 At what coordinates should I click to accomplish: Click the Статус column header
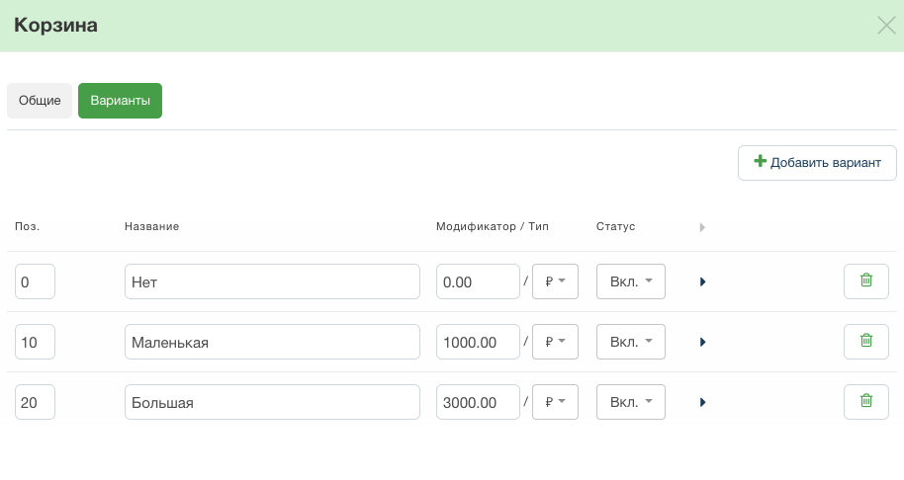tap(616, 227)
